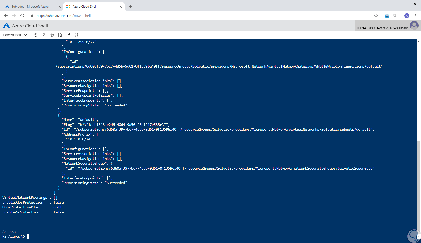The image size is (421, 243).
Task: Restart Cloud Shell with power icon
Action: click(x=36, y=35)
